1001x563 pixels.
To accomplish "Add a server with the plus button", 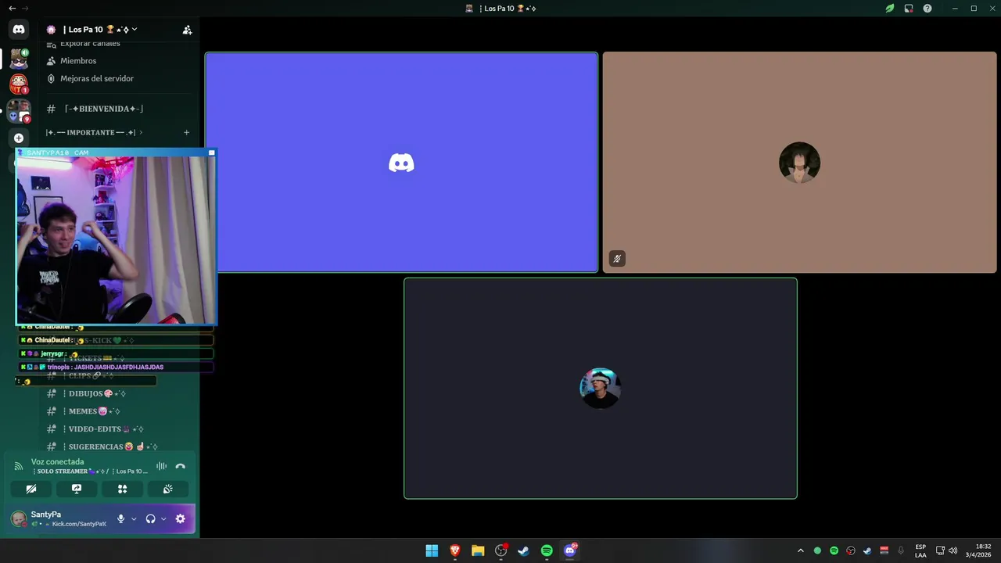I will click(x=19, y=138).
